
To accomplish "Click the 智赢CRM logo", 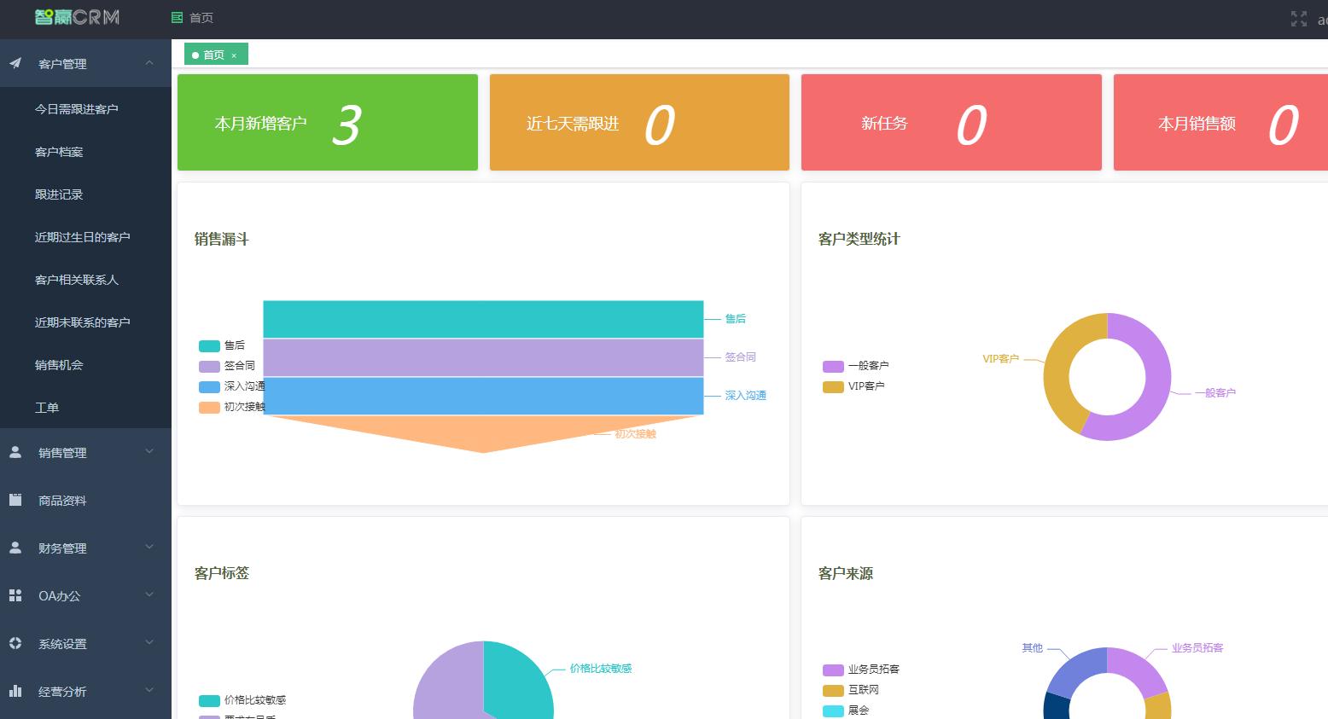I will coord(77,17).
